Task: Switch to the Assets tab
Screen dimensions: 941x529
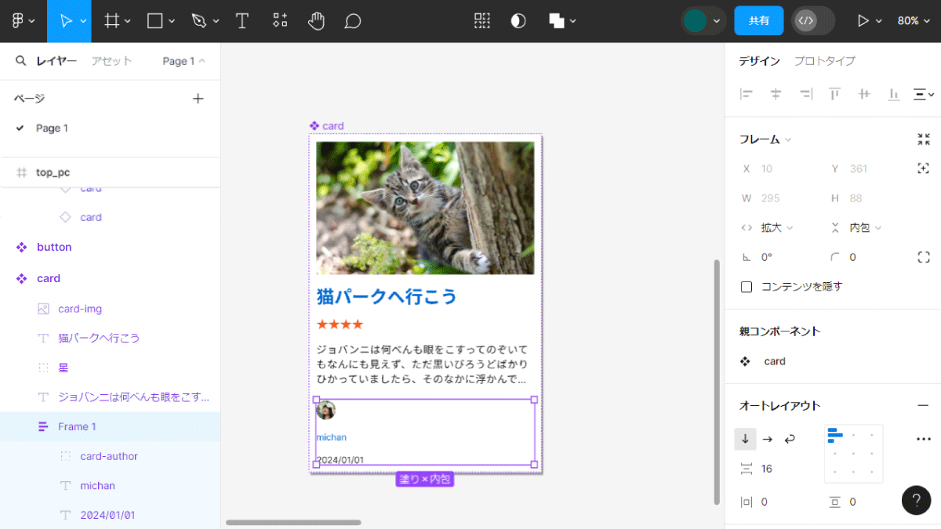Action: coord(111,60)
